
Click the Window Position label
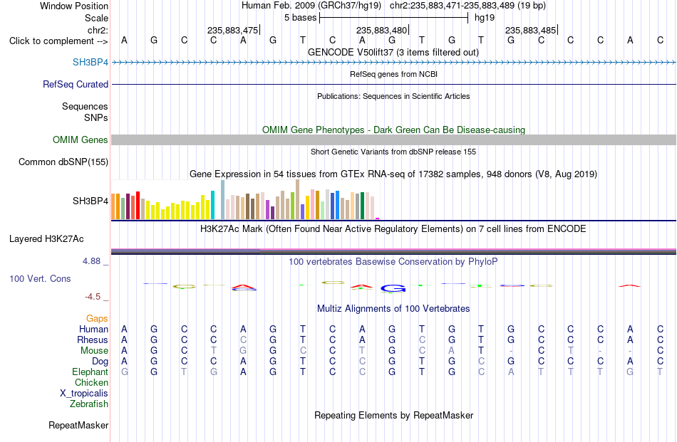[74, 6]
